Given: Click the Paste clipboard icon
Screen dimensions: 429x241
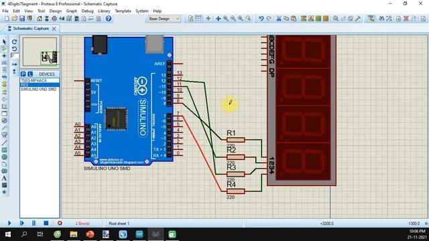Looking at the screenshot, I should click(x=294, y=19).
